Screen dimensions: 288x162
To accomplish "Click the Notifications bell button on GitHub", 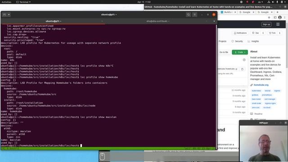I will pos(240,33).
